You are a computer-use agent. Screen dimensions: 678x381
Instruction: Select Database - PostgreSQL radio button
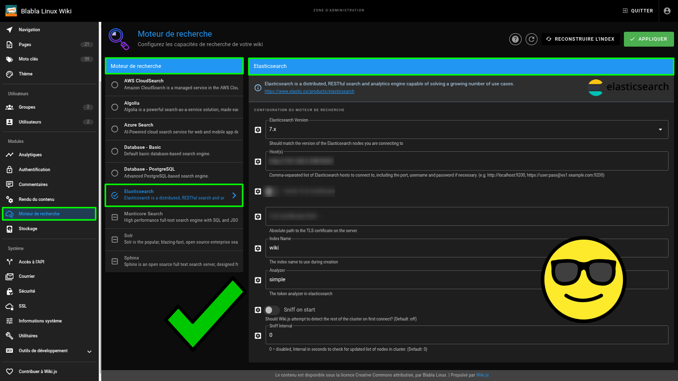115,173
